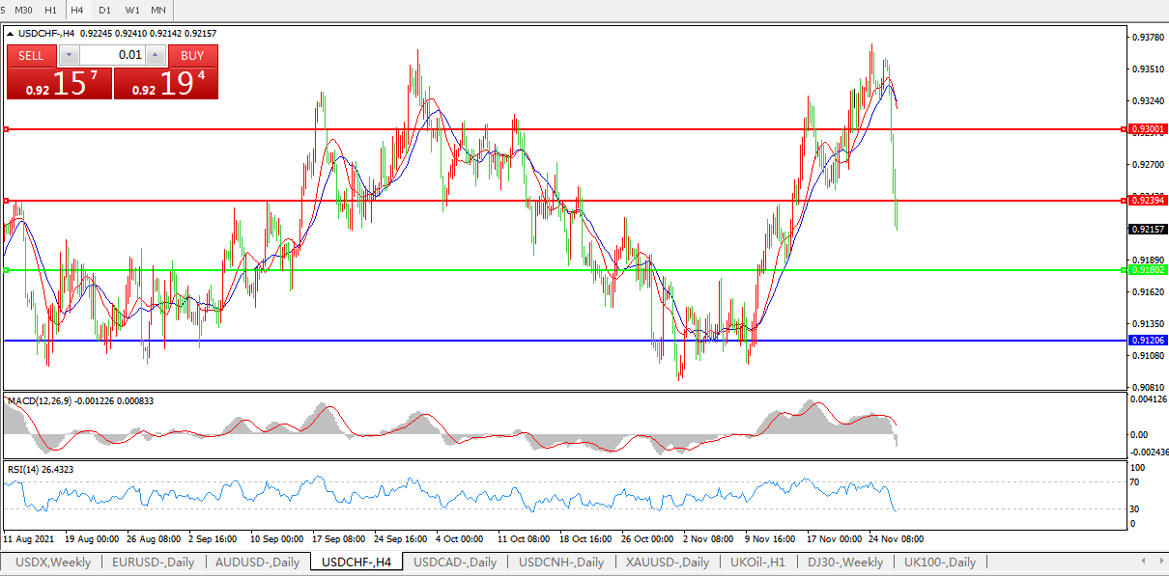Switch timeframe to H1
The image size is (1169, 576).
[51, 10]
